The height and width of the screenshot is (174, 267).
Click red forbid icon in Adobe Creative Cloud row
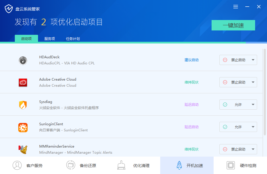225,82
